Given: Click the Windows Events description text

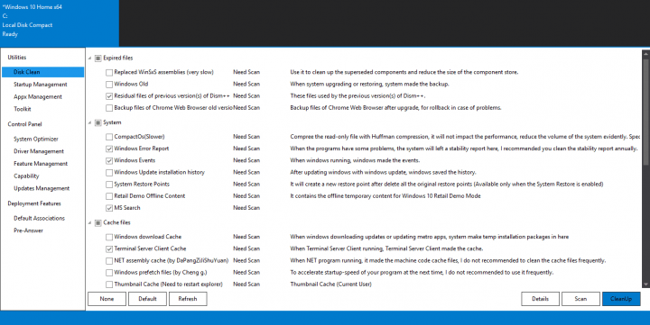Looking at the screenshot, I should click(355, 160).
